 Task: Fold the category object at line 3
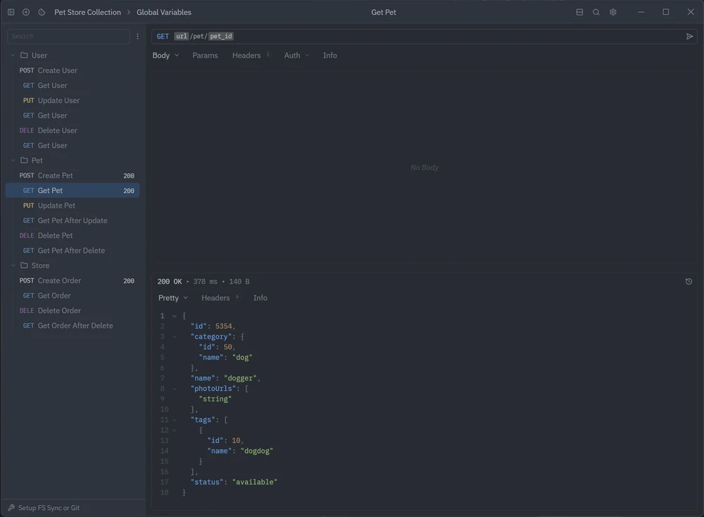(175, 337)
